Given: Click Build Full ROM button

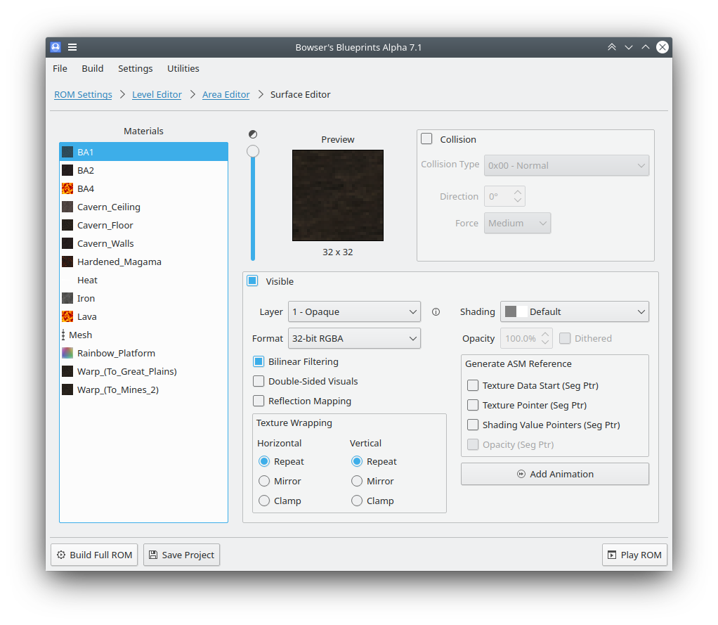Looking at the screenshot, I should click(x=94, y=555).
